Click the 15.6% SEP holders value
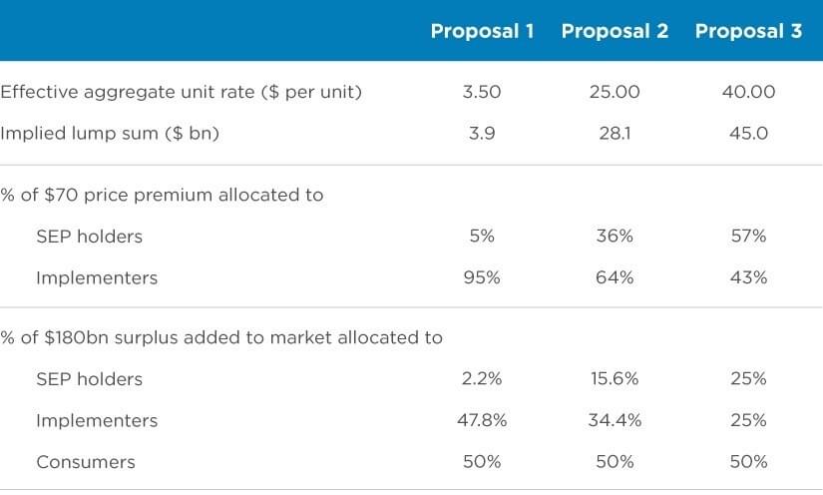The height and width of the screenshot is (495, 823). (x=615, y=379)
